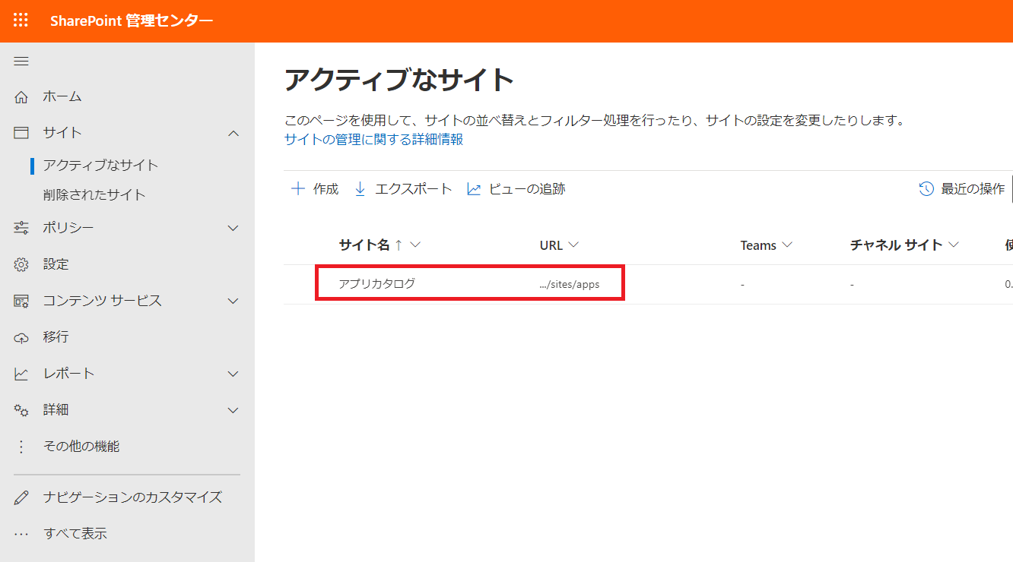Click the Home house icon
Screen dimensions: 1013x562
[21, 96]
